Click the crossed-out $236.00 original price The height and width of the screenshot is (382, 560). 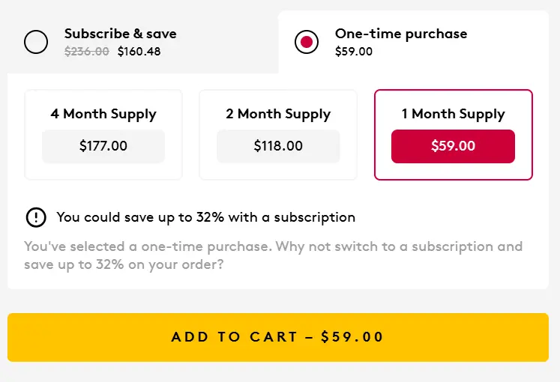pos(87,52)
